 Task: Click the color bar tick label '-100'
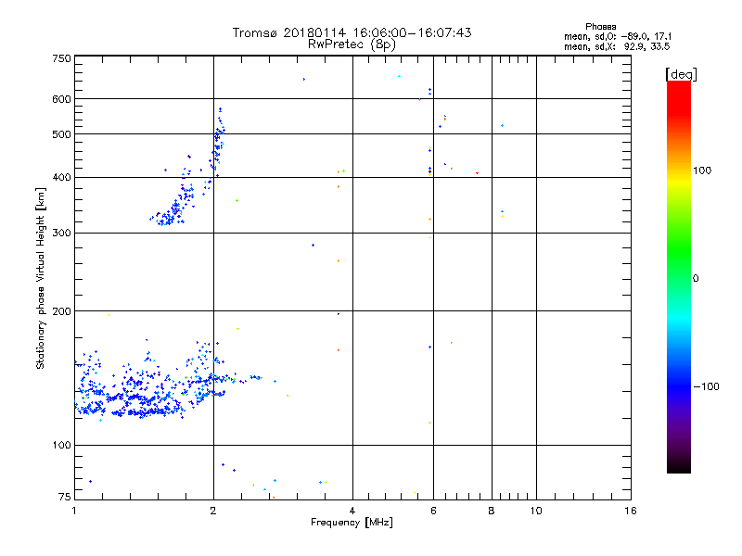coord(707,386)
